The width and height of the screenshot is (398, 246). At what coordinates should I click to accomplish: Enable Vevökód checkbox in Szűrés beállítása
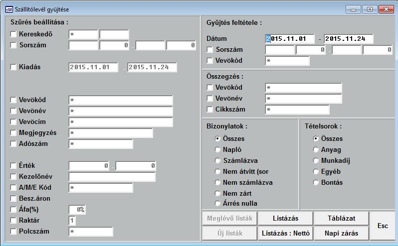pos(13,100)
